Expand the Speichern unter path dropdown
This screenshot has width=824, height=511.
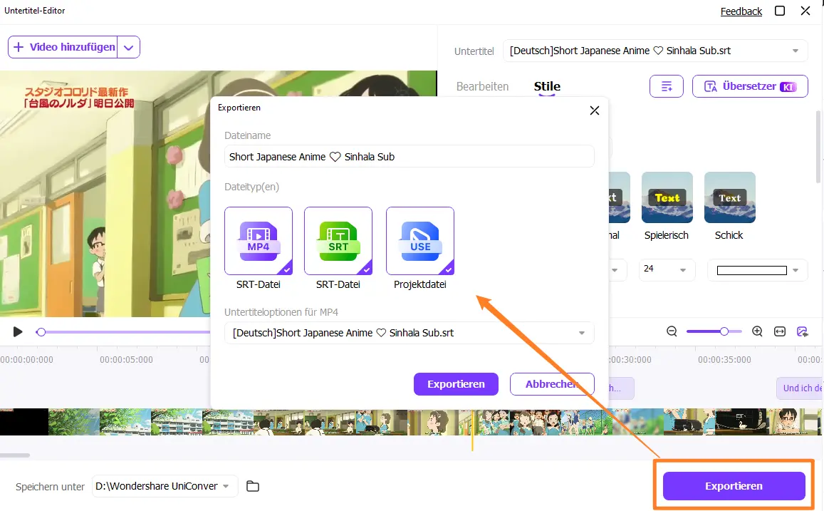(165, 486)
